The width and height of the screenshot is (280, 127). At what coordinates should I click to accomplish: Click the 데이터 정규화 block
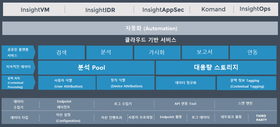click(186, 83)
